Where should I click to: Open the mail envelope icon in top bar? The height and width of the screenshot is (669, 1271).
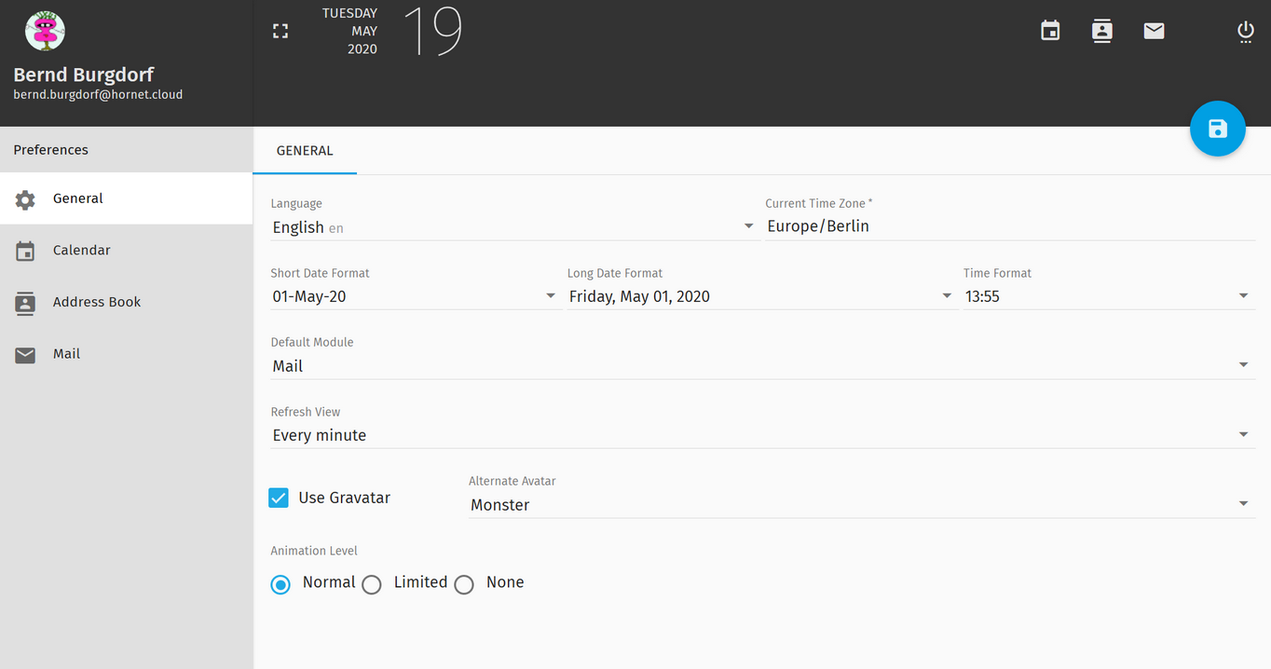[1154, 31]
